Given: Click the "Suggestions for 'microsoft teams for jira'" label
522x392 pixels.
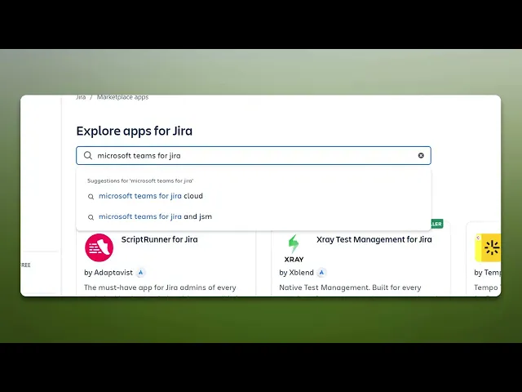Looking at the screenshot, I should pyautogui.click(x=140, y=180).
